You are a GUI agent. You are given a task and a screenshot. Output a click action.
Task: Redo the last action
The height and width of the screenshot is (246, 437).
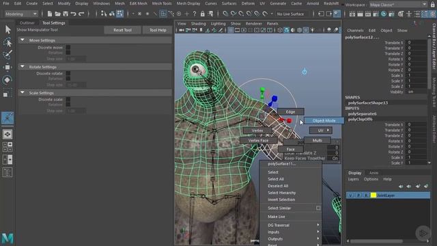[81, 14]
